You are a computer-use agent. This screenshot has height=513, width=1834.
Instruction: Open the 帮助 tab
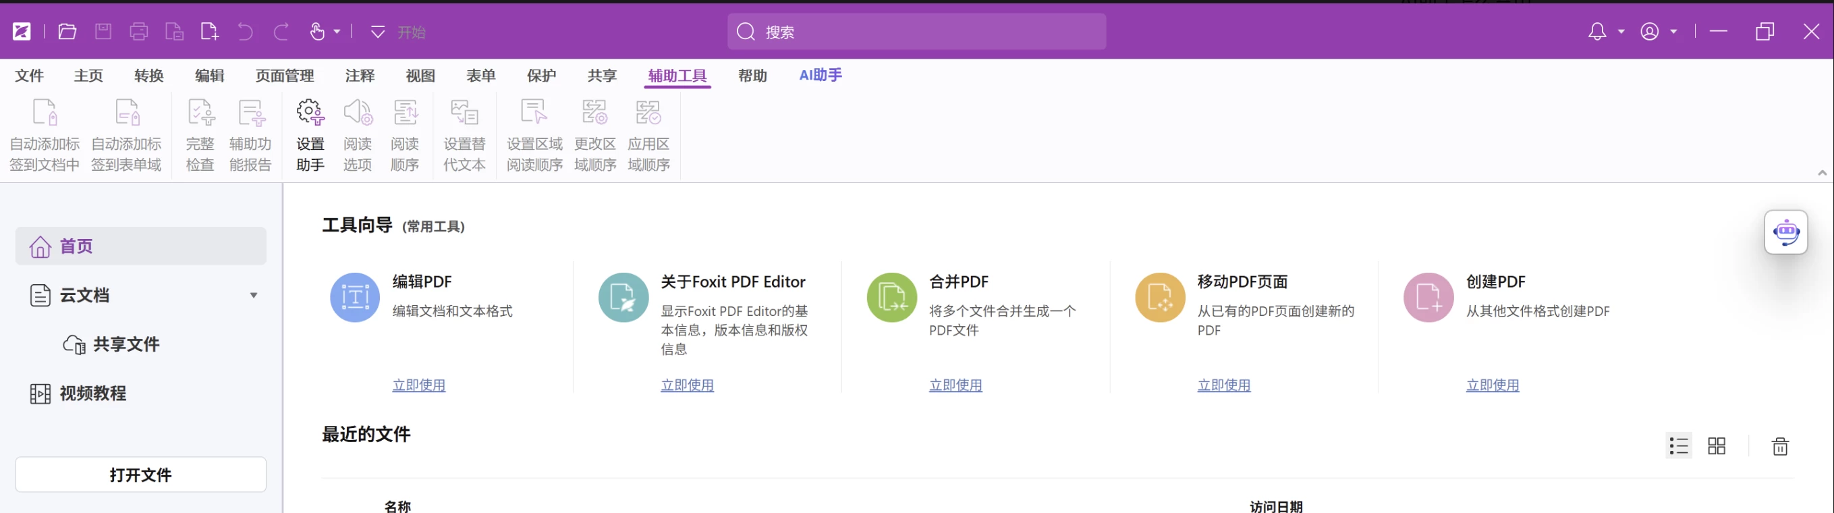click(753, 76)
